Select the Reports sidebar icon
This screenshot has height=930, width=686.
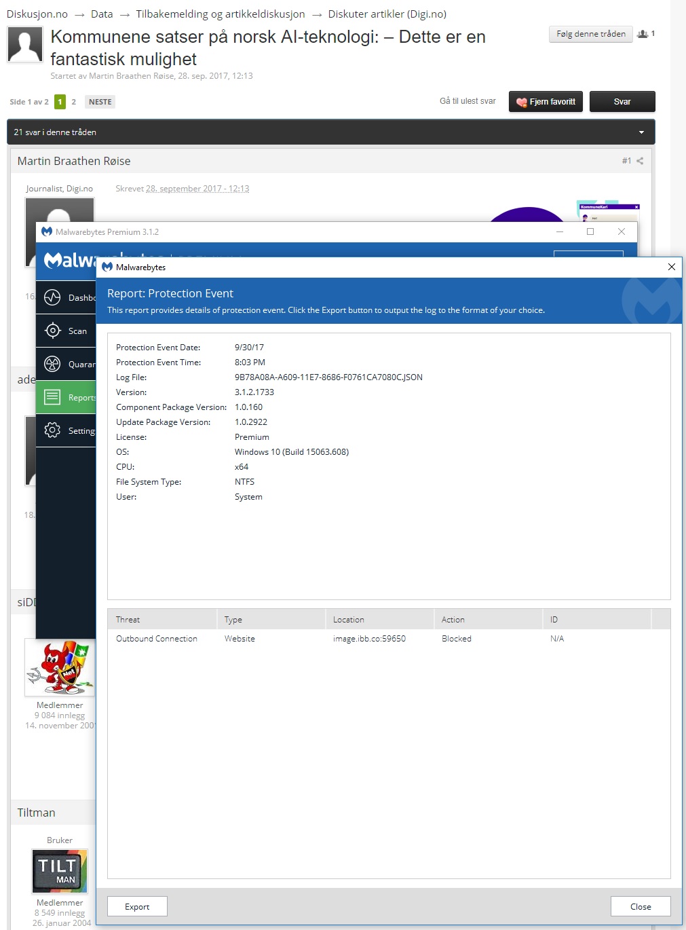pos(52,397)
